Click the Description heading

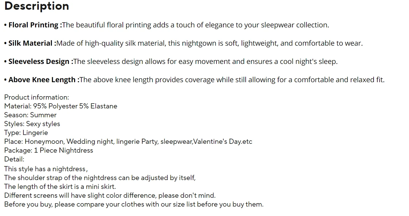(37, 6)
